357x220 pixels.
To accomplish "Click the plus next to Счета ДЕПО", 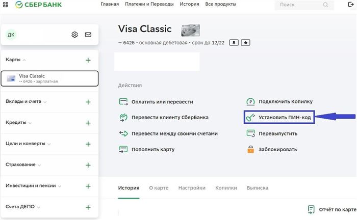I will coord(88,207).
